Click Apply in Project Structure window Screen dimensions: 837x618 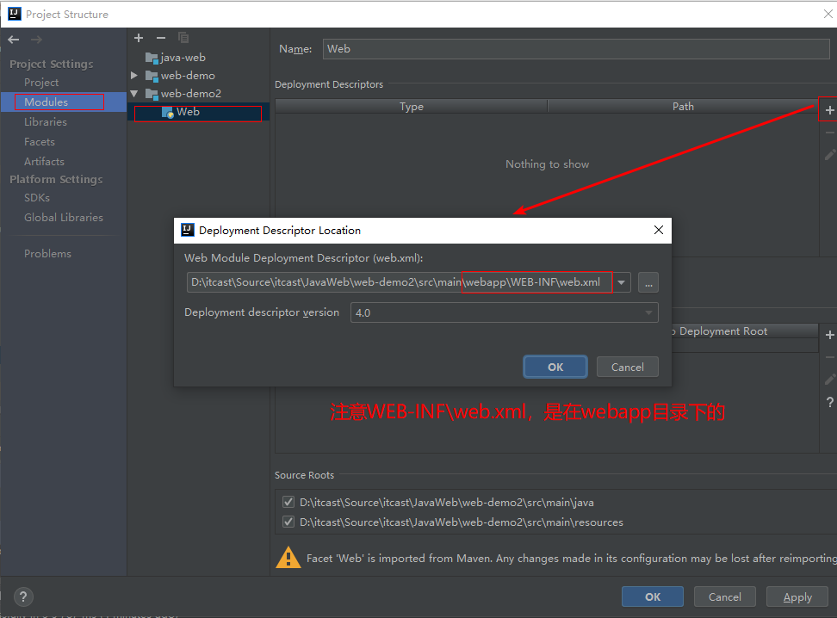(797, 596)
